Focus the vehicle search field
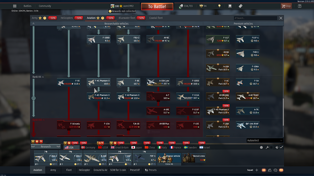This screenshot has height=176, width=314. (x=255, y=18)
